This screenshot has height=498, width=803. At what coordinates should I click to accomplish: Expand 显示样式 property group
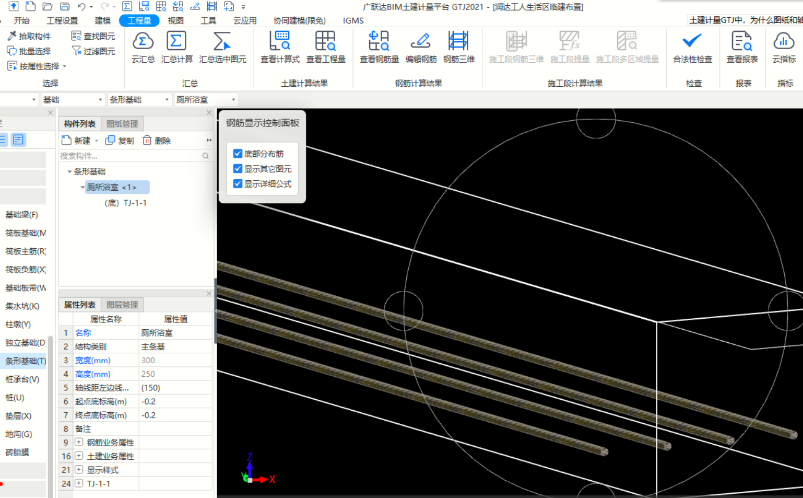(79, 469)
